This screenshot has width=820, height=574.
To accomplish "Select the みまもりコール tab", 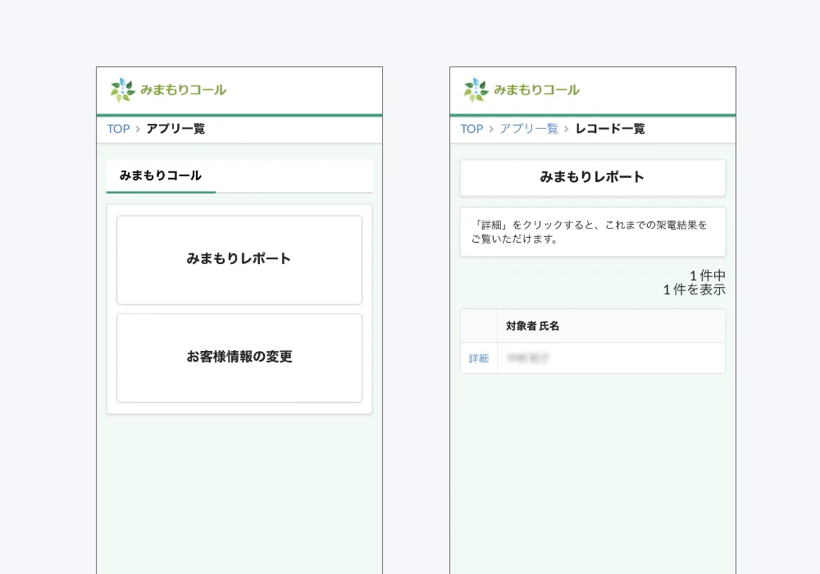I will click(x=161, y=176).
